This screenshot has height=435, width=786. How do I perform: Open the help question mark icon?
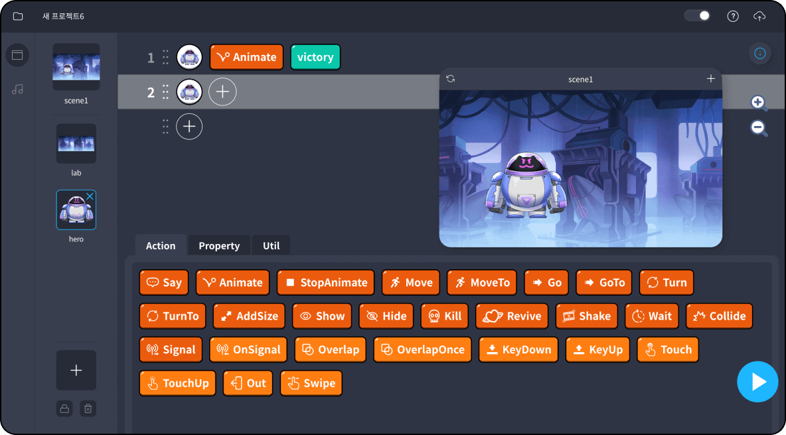733,16
